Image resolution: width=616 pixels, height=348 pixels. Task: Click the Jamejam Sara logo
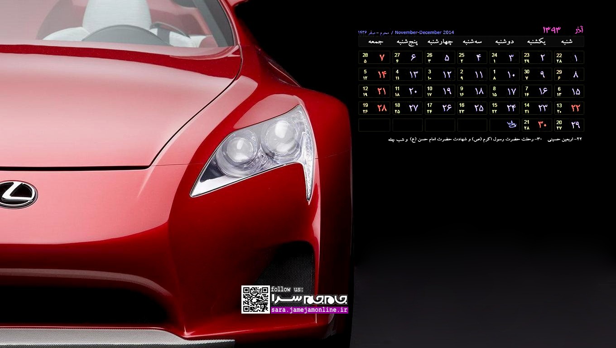point(309,299)
